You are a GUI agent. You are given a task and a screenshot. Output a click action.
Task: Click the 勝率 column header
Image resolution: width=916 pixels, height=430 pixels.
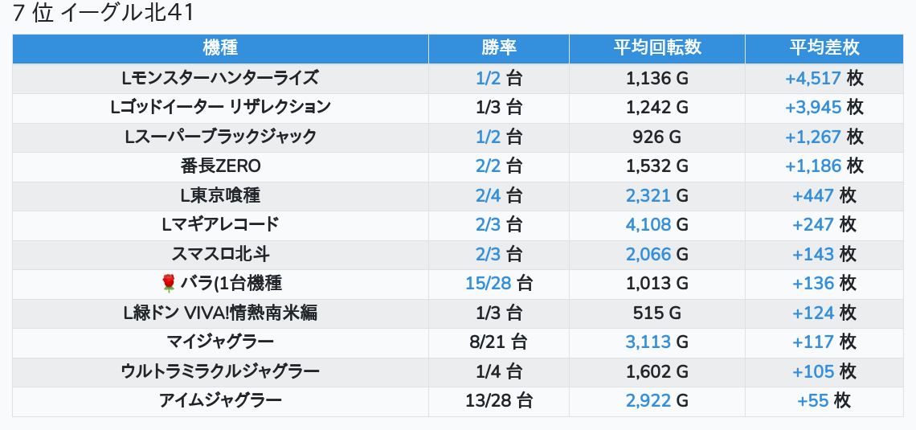(x=499, y=48)
